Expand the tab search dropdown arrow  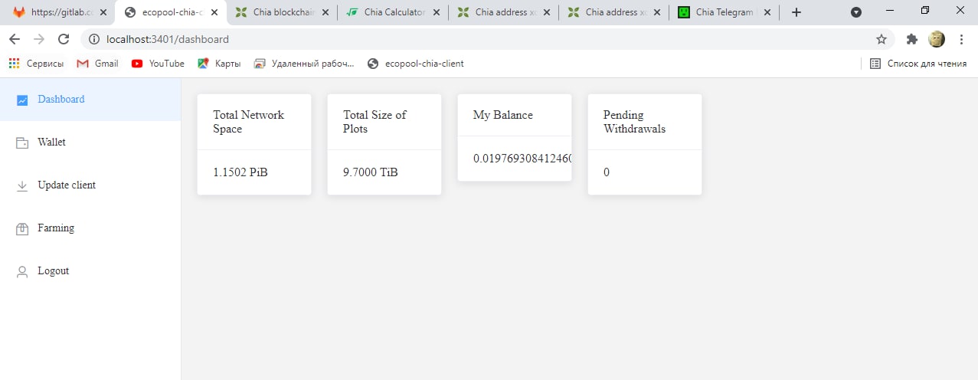click(856, 12)
